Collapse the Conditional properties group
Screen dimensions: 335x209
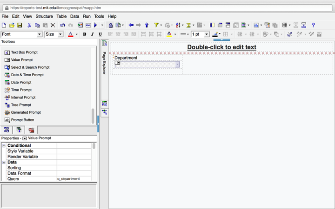coord(4,146)
